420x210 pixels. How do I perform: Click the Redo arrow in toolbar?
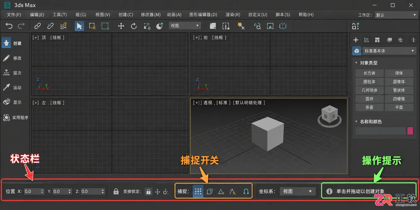point(21,26)
